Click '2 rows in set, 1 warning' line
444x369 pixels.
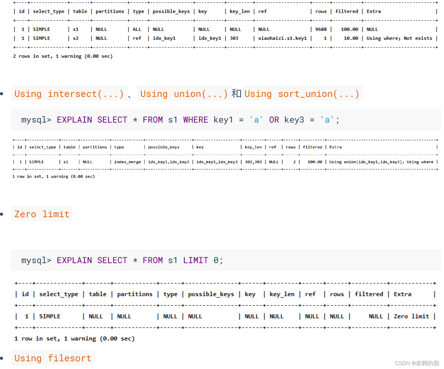pos(63,56)
